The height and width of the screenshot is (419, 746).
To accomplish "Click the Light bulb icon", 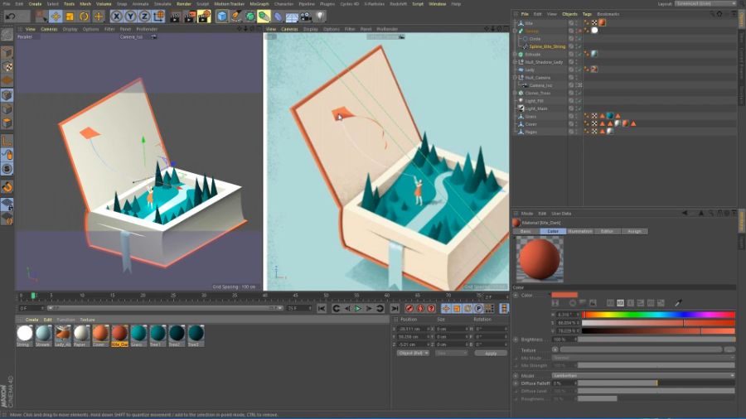I will click(320, 17).
